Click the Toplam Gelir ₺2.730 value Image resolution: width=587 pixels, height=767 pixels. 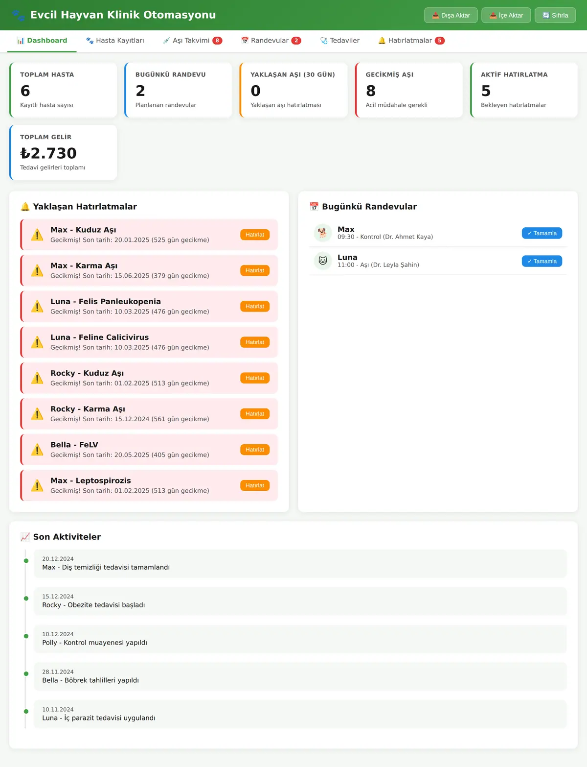coord(48,153)
